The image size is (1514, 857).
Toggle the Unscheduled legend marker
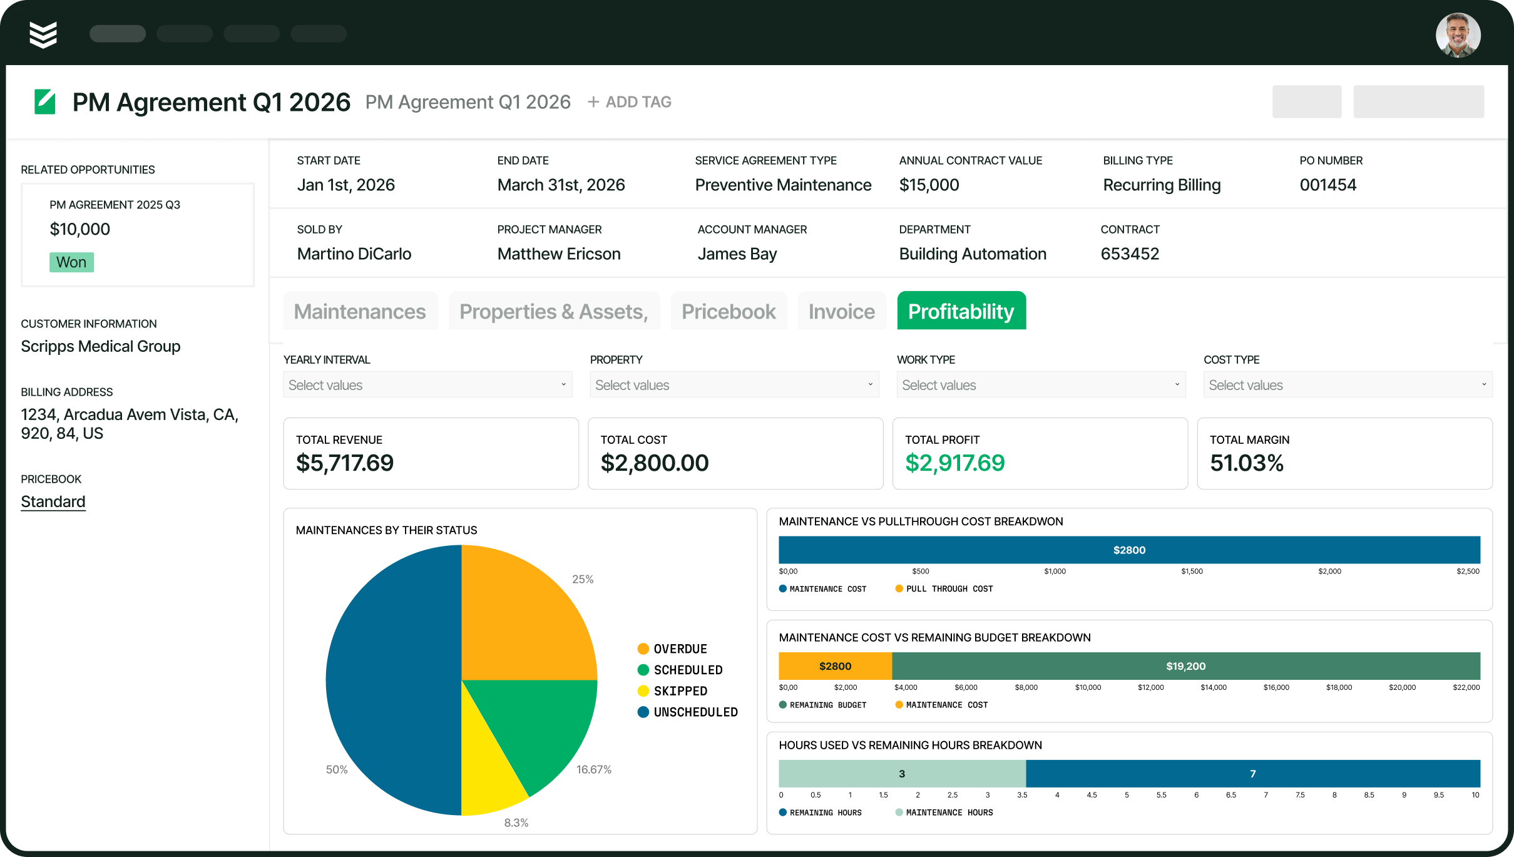[x=643, y=712]
